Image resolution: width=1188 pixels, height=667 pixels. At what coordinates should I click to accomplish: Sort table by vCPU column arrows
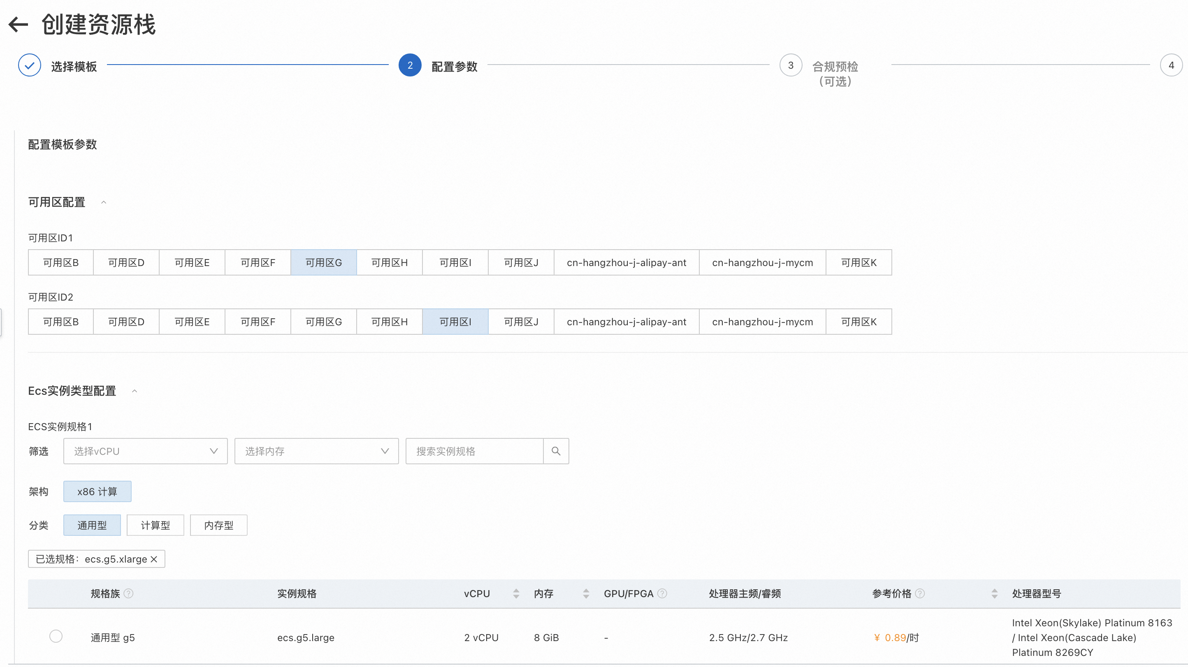click(x=516, y=593)
